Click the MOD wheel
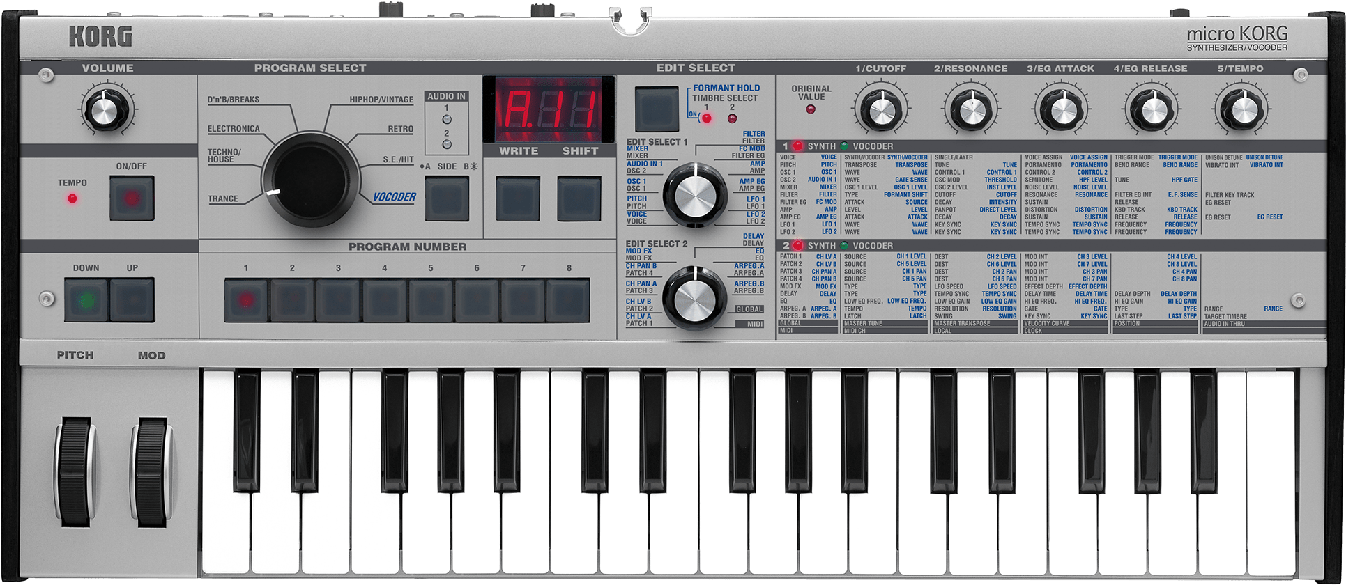1346x585 pixels. 151,471
